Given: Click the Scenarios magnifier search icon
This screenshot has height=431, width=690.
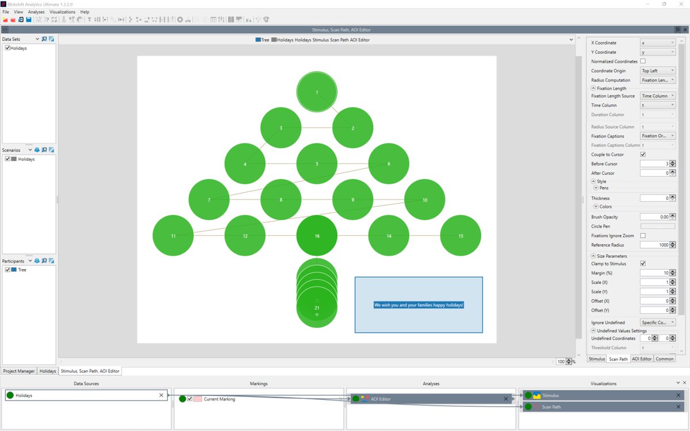Looking at the screenshot, I should click(x=44, y=149).
